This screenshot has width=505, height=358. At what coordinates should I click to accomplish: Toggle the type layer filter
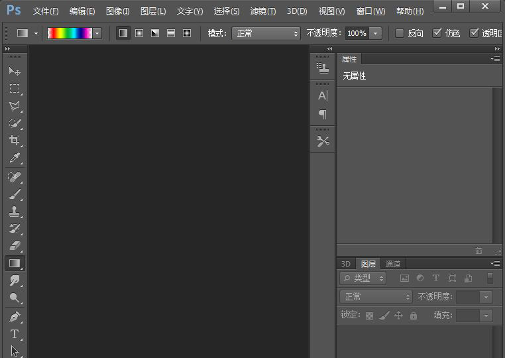(x=436, y=278)
